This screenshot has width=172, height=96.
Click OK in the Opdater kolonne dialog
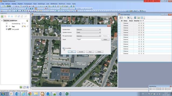click(x=72, y=52)
